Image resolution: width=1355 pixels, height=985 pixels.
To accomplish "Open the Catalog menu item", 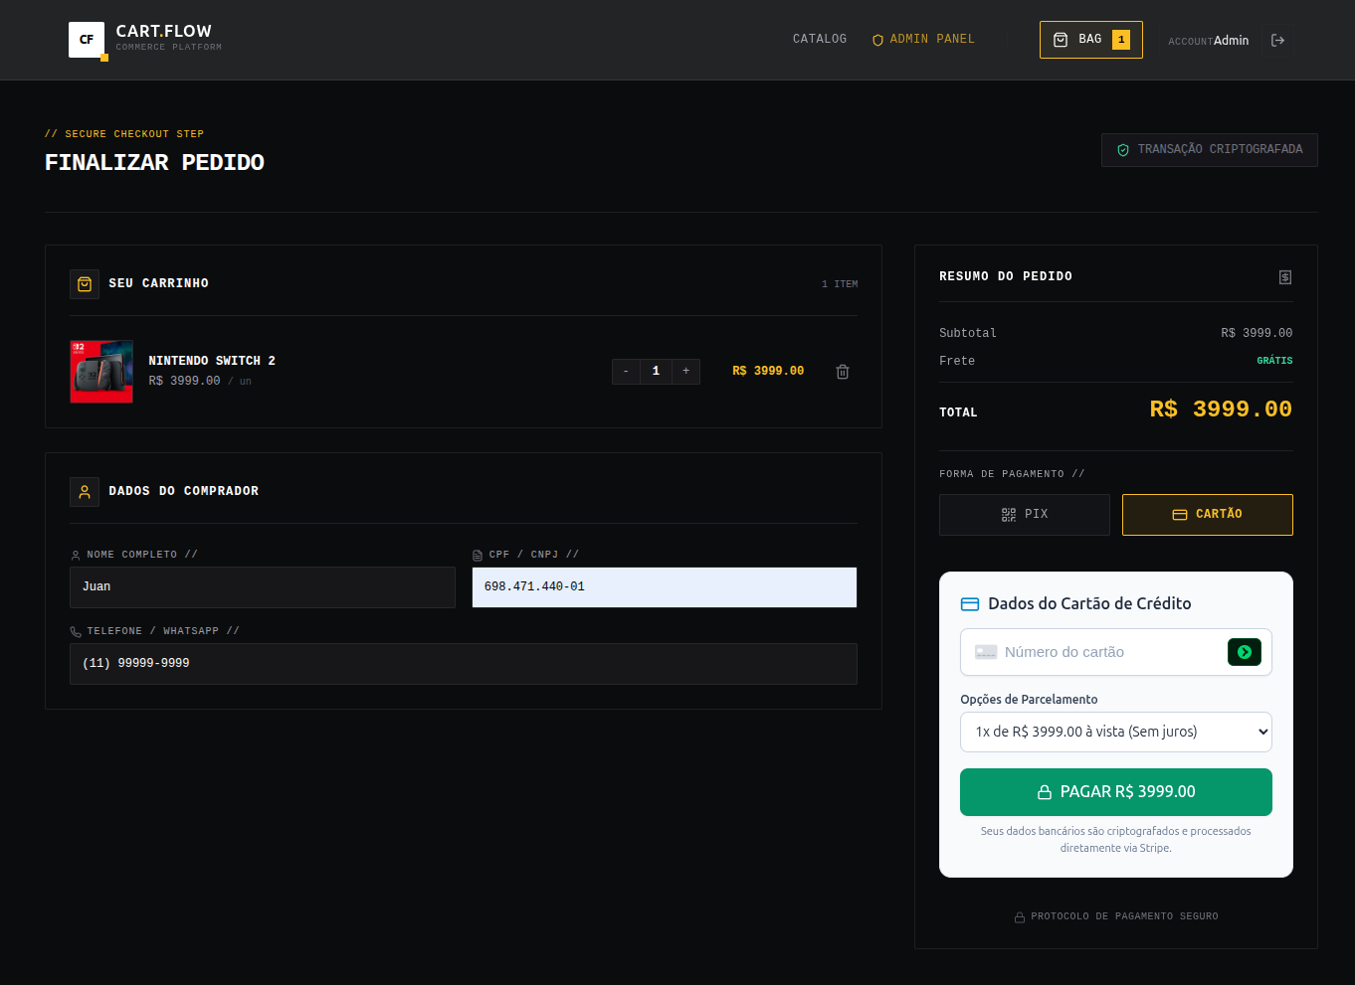I will click(820, 40).
